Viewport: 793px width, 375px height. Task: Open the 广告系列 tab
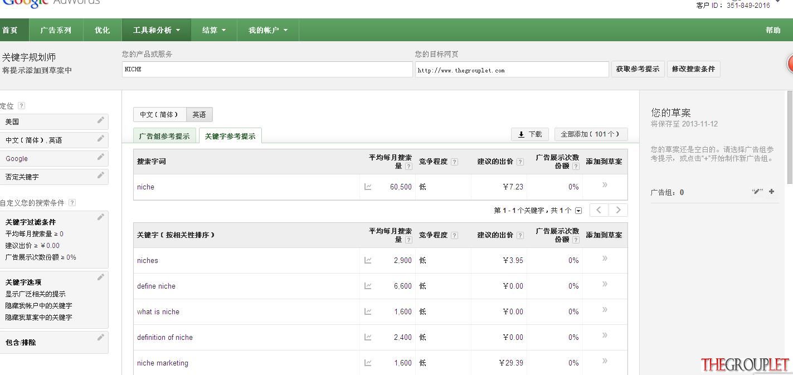(x=56, y=30)
